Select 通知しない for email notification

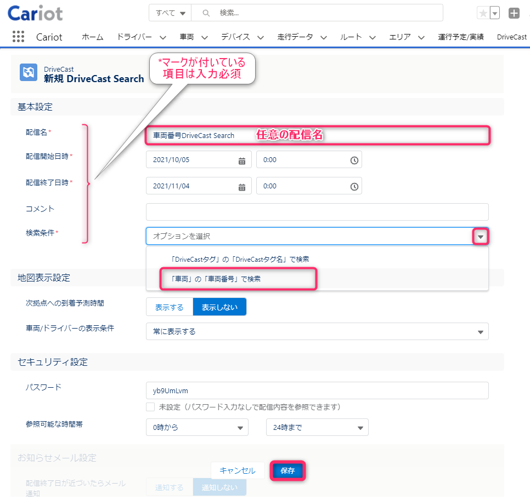point(219,487)
